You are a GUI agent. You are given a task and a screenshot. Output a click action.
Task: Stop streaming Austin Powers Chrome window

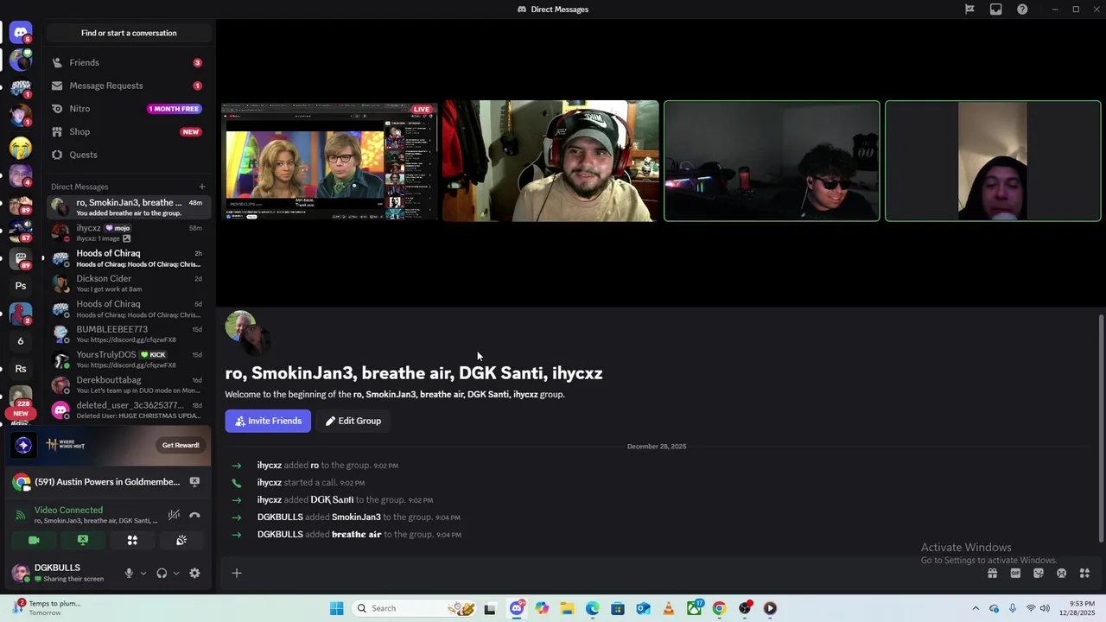(x=194, y=482)
